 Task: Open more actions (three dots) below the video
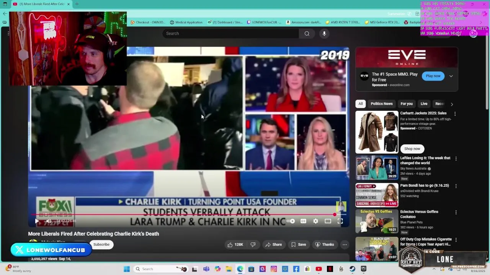tap(345, 244)
